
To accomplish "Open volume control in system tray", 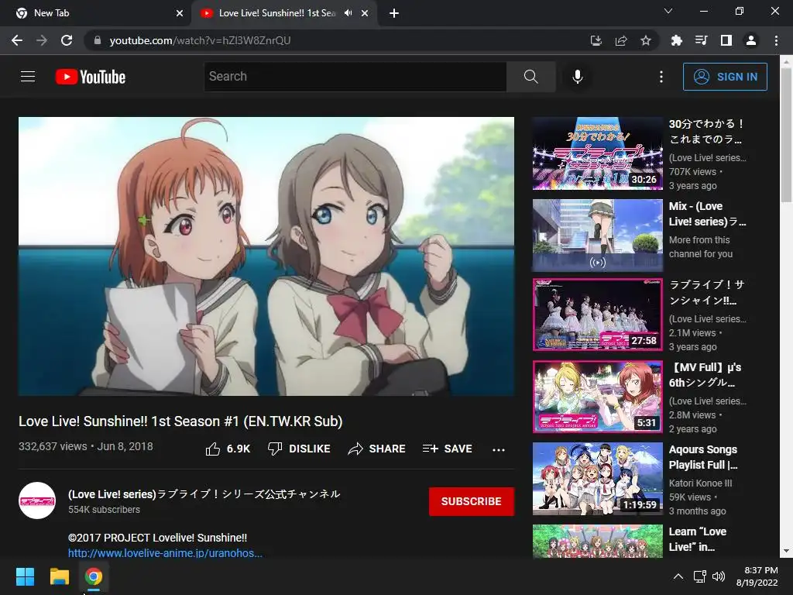I will pyautogui.click(x=718, y=576).
